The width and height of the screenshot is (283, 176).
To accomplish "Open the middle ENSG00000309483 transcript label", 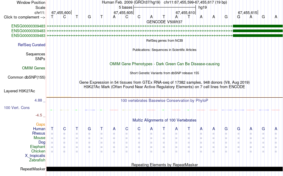I will pyautogui.click(x=28, y=31).
